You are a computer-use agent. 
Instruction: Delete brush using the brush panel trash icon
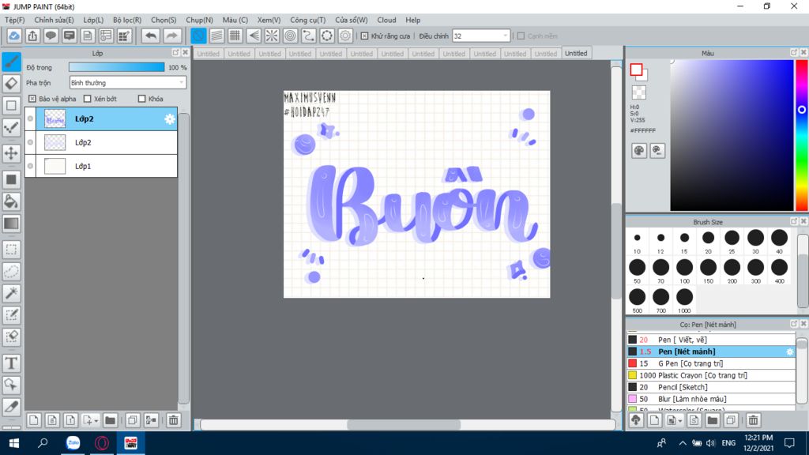click(753, 420)
